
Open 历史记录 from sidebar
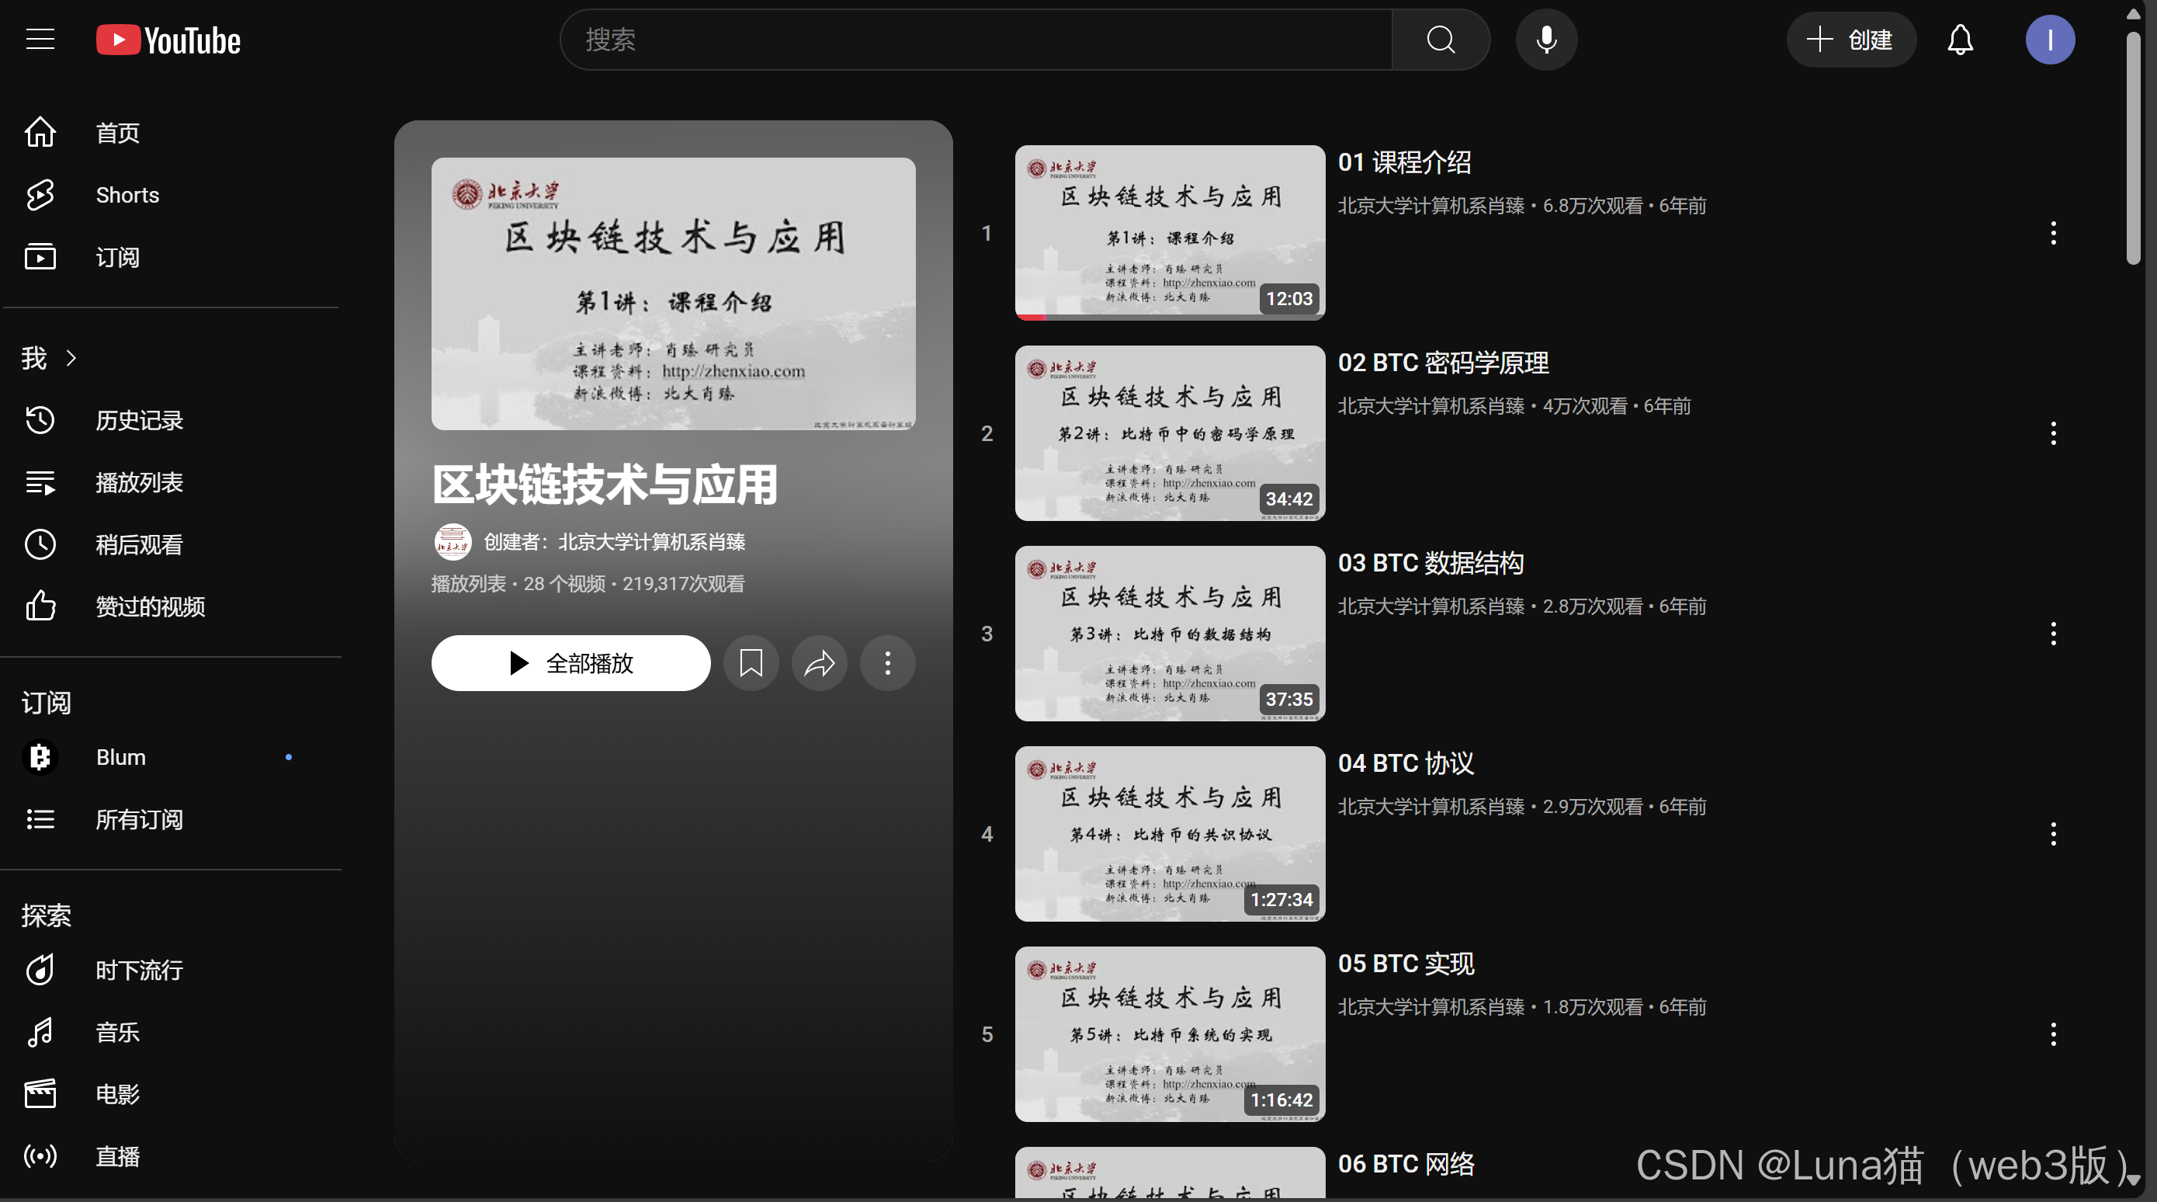(139, 421)
